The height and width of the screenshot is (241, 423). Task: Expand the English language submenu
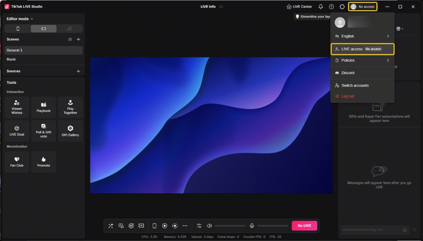(x=362, y=36)
